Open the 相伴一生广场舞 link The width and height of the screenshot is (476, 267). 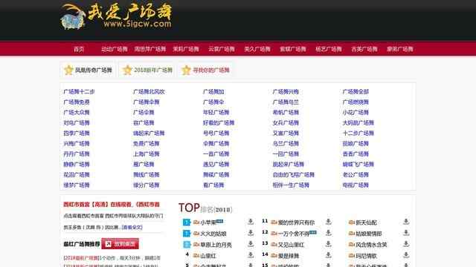pyautogui.click(x=291, y=185)
